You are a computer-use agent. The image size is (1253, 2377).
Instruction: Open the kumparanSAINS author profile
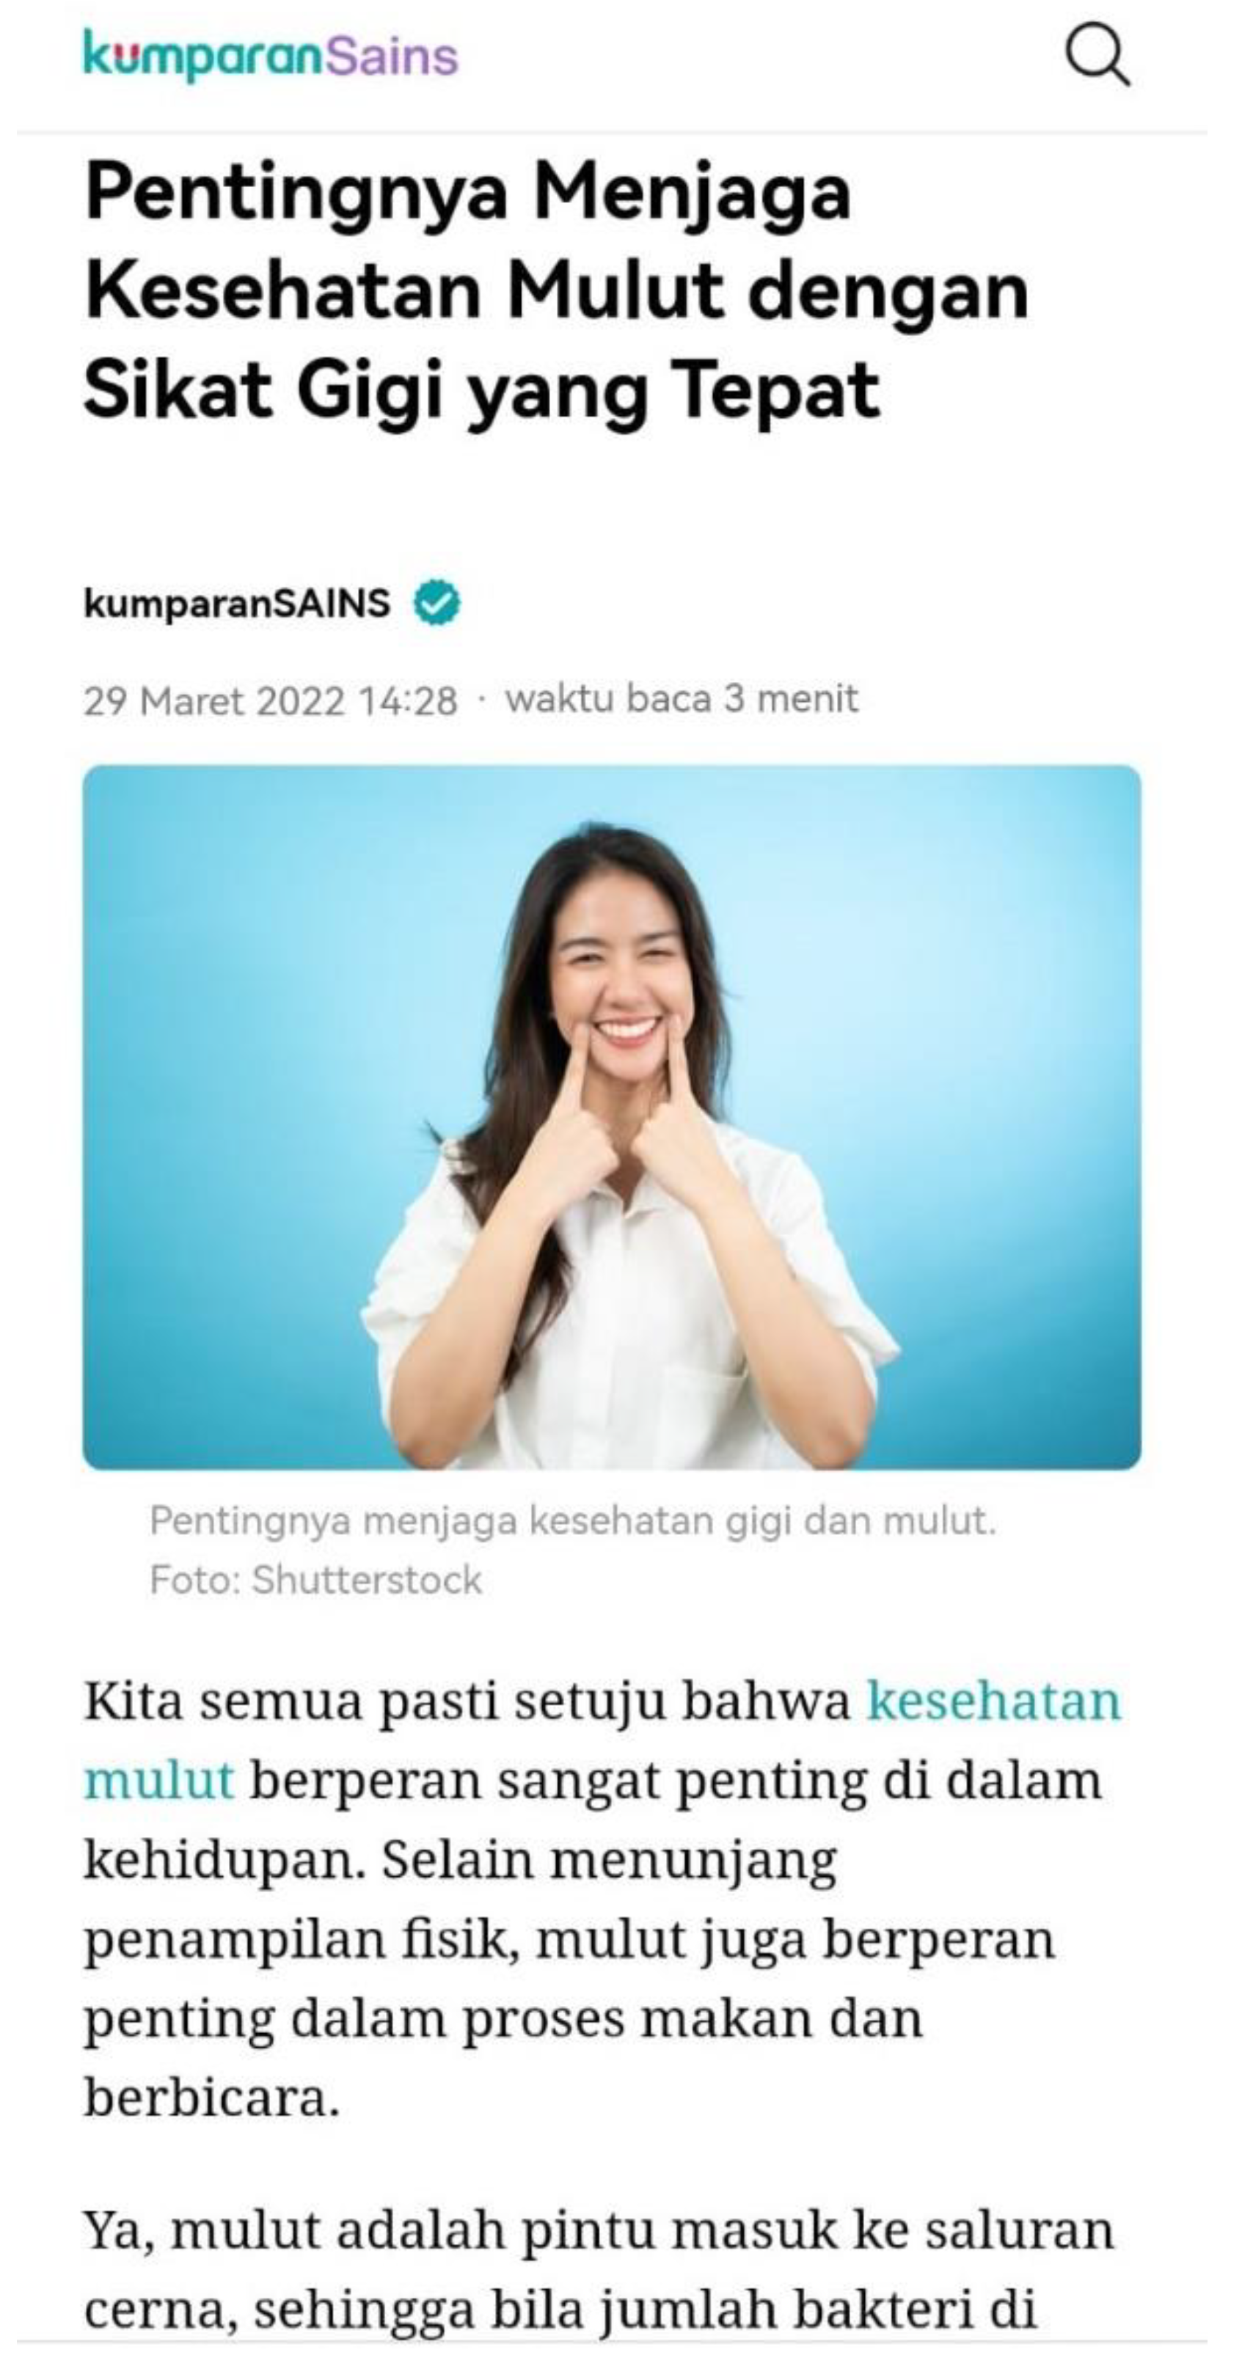click(x=237, y=604)
